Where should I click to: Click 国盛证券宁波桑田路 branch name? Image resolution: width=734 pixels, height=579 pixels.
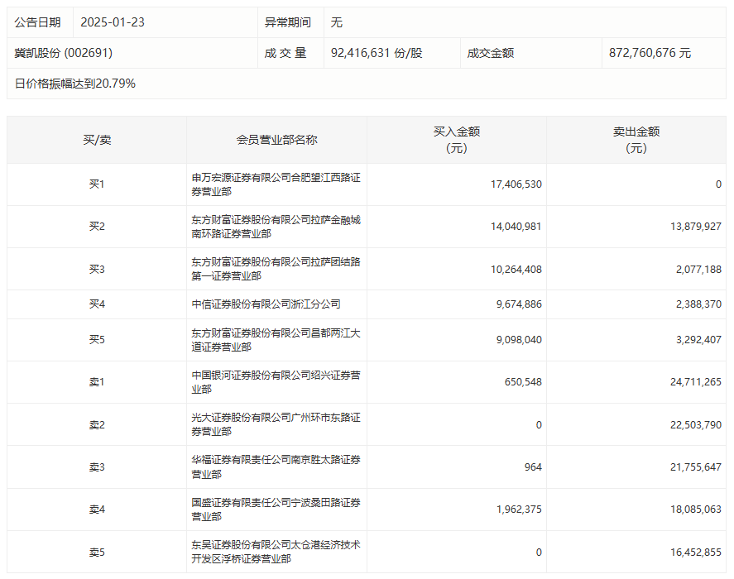coord(276,510)
